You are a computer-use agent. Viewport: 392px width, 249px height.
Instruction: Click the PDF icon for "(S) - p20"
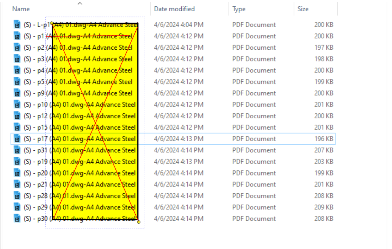coord(17,173)
